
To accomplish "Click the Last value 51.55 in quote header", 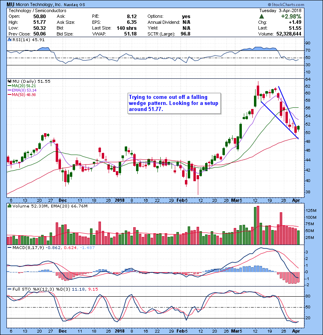I will pos(295,28).
